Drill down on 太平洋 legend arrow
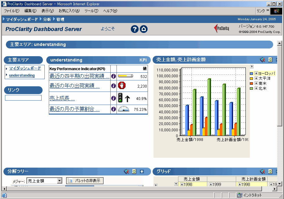This screenshot has width=284, height=199. [x=256, y=78]
